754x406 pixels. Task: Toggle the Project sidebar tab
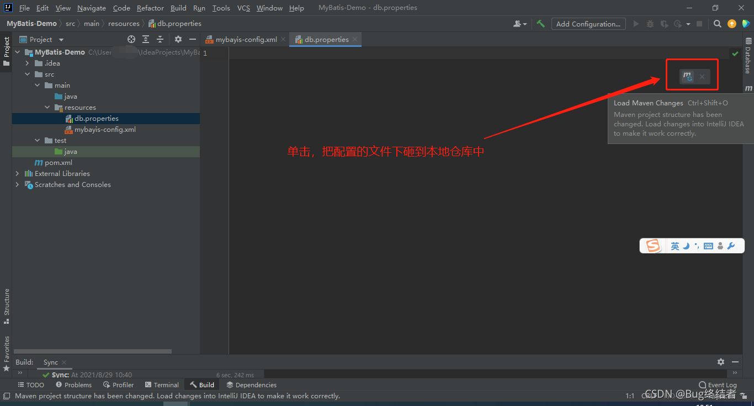click(x=6, y=51)
